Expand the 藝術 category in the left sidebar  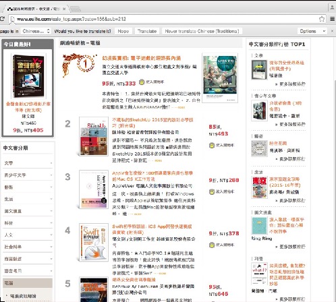(x=28, y=187)
